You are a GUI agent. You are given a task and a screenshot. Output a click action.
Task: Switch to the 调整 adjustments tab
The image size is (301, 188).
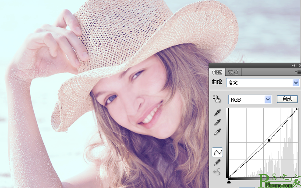coord(217,72)
